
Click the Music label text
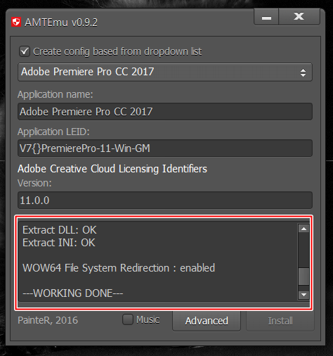coord(148,319)
